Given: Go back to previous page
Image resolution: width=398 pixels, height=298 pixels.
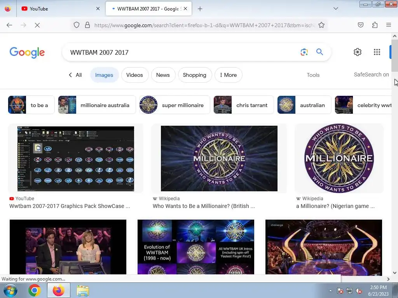Looking at the screenshot, I should coord(9,25).
